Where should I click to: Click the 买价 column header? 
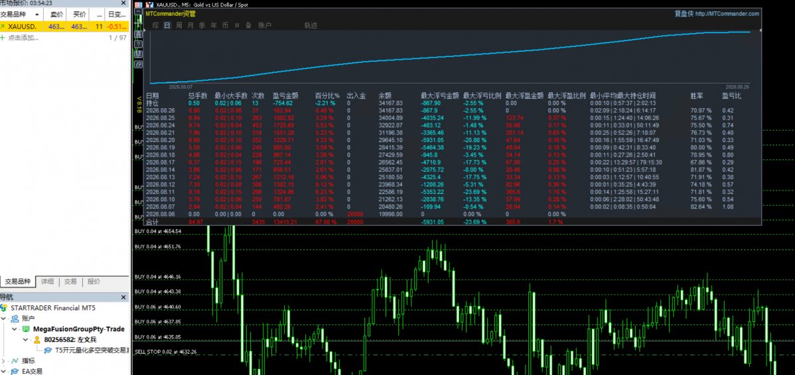tap(79, 15)
